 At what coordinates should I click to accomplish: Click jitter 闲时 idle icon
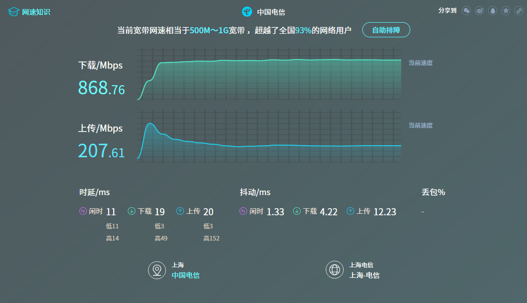(x=244, y=211)
